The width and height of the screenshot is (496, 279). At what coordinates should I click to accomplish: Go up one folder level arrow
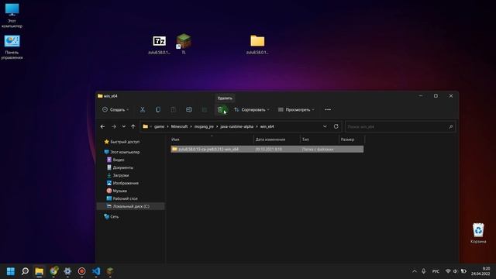pyautogui.click(x=133, y=126)
